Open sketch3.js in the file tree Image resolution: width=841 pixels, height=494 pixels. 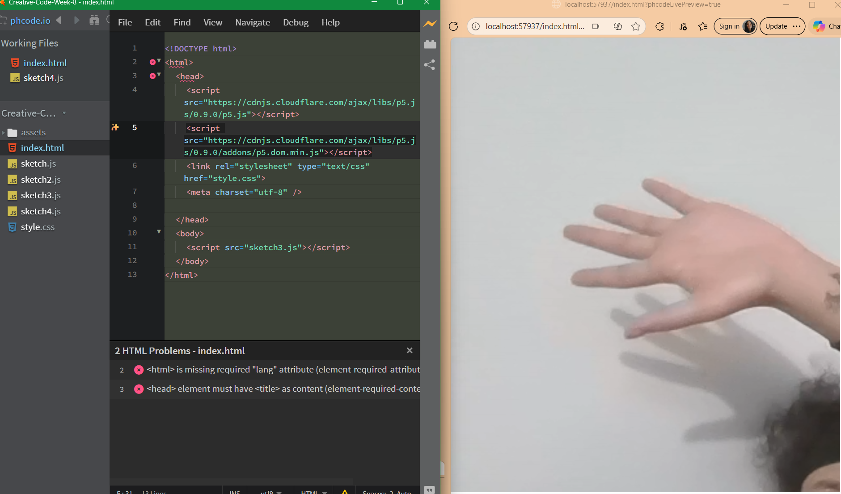coord(41,195)
